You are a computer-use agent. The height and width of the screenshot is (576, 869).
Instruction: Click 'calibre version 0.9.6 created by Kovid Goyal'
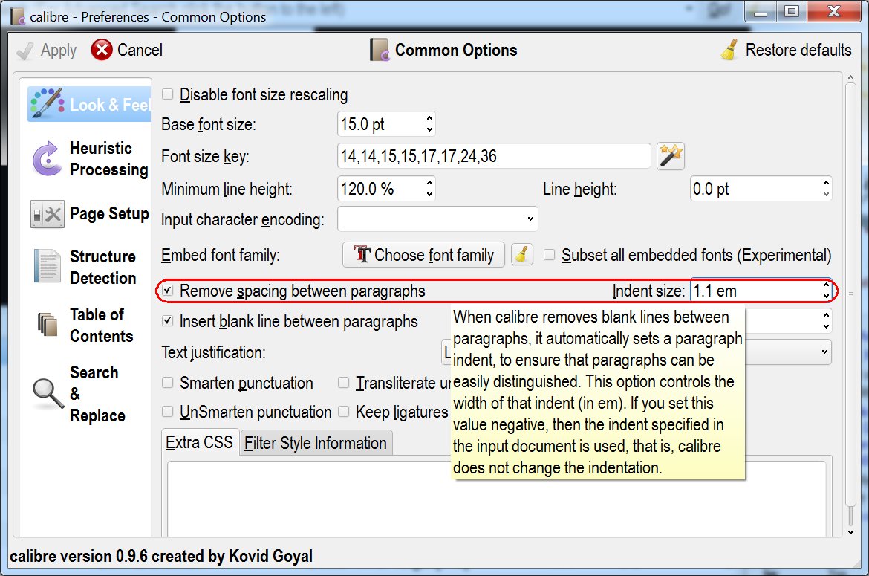(161, 556)
